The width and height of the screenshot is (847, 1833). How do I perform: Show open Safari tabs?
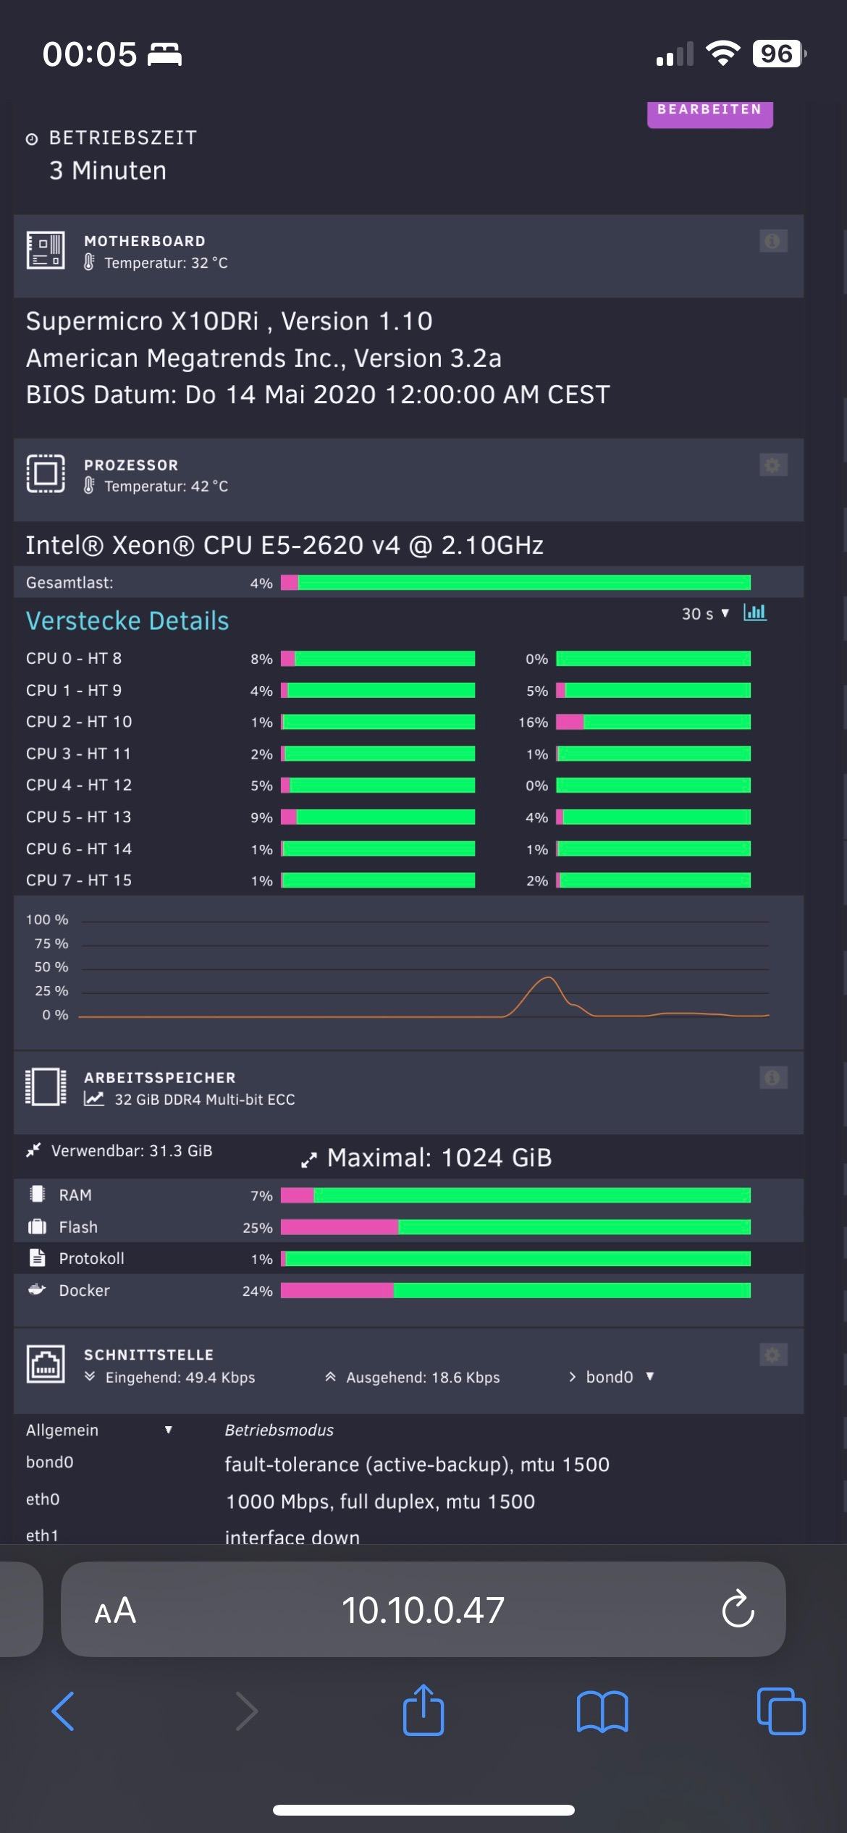pos(780,1711)
